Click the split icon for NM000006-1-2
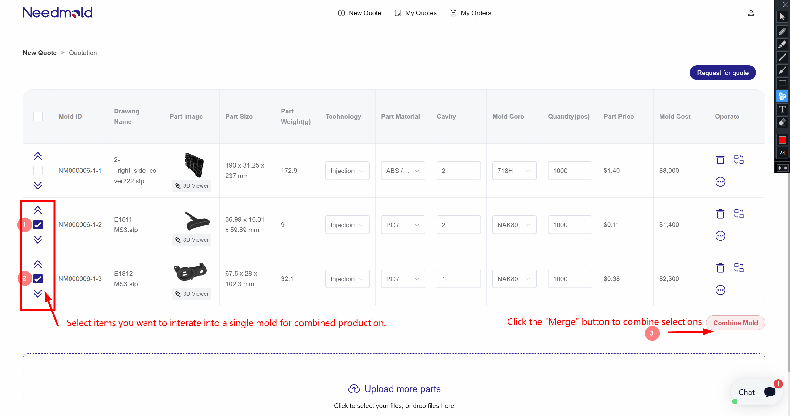 739,214
